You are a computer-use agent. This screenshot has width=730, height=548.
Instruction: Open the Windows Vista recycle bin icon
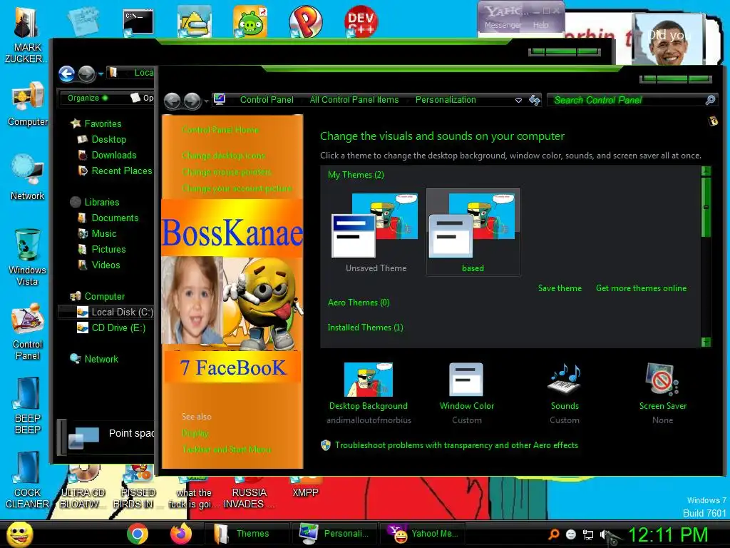pyautogui.click(x=27, y=256)
